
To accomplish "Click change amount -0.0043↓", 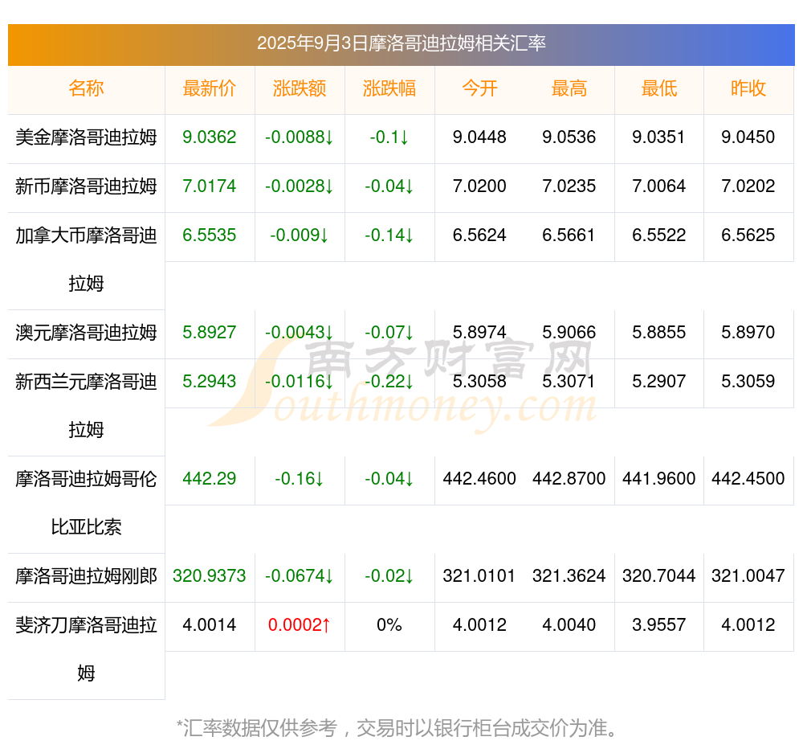I will [300, 333].
